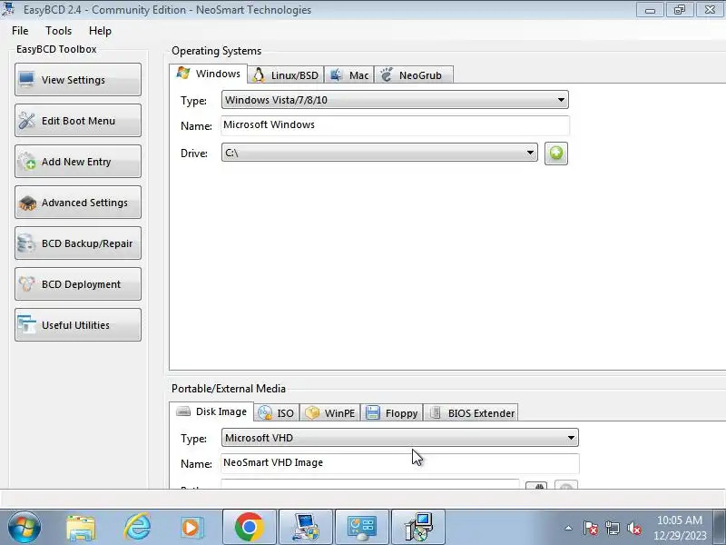Switch to the BIOS Extender tab
The image size is (726, 545).
click(471, 413)
